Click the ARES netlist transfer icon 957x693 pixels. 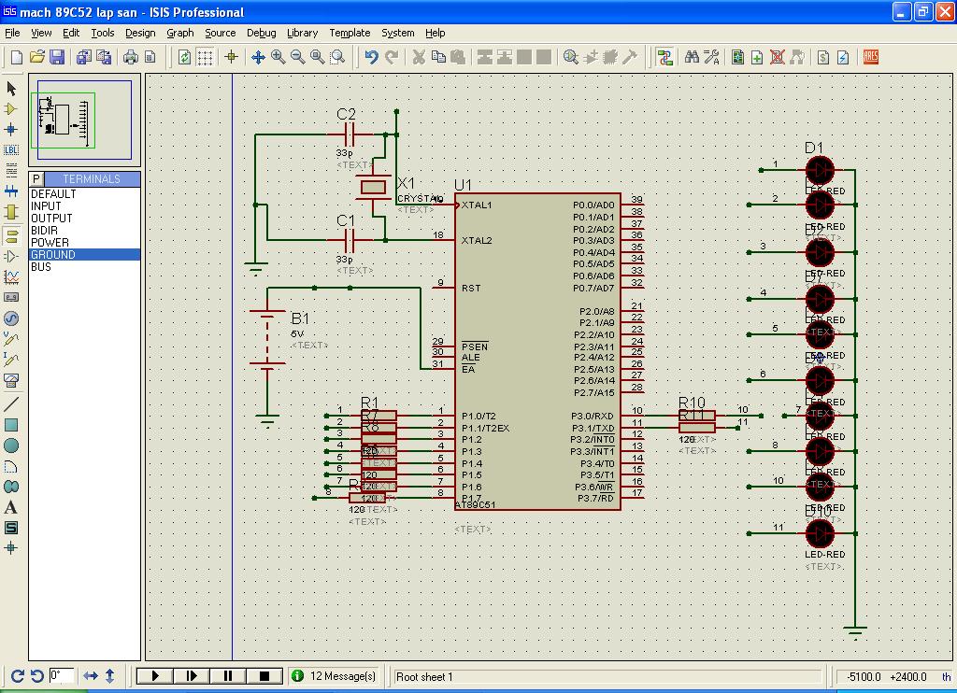coord(870,57)
